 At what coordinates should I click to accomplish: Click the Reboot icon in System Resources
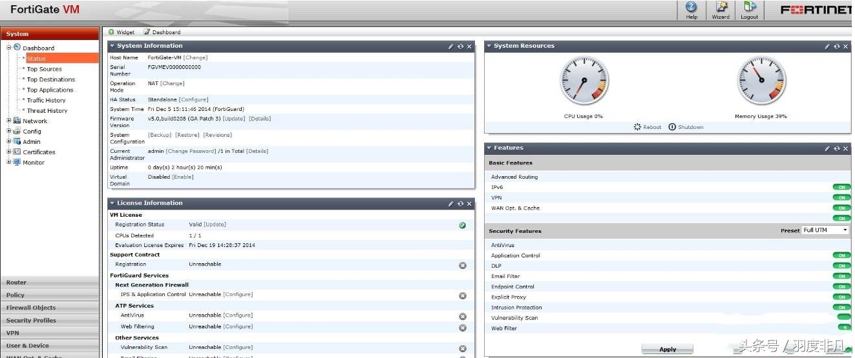[638, 127]
